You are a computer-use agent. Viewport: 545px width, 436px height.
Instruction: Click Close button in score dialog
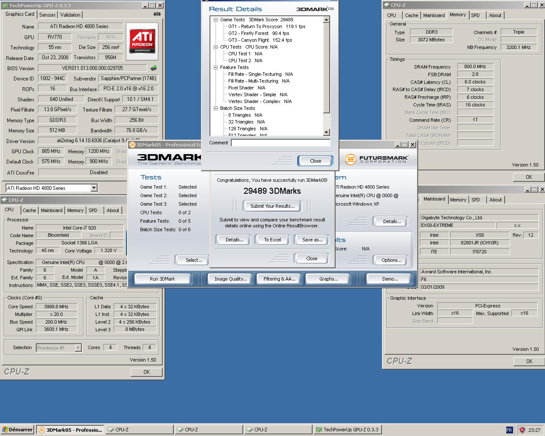312,258
